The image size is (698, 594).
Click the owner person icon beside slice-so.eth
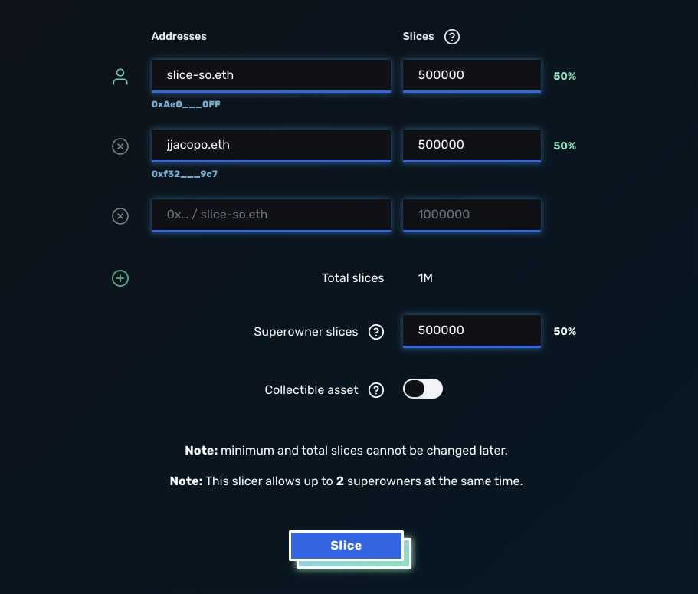click(x=120, y=76)
